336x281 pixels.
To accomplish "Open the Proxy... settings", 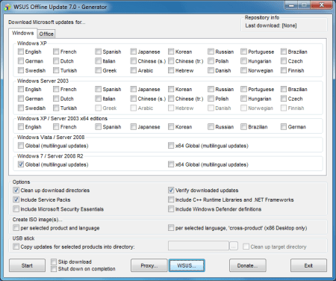I will tap(149, 265).
